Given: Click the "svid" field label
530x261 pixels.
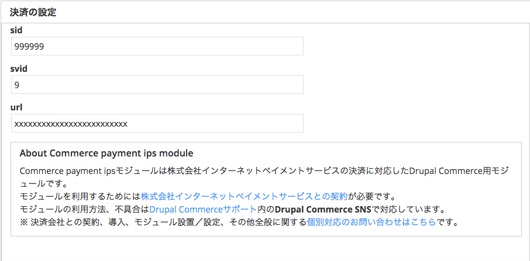Looking at the screenshot, I should pos(19,68).
